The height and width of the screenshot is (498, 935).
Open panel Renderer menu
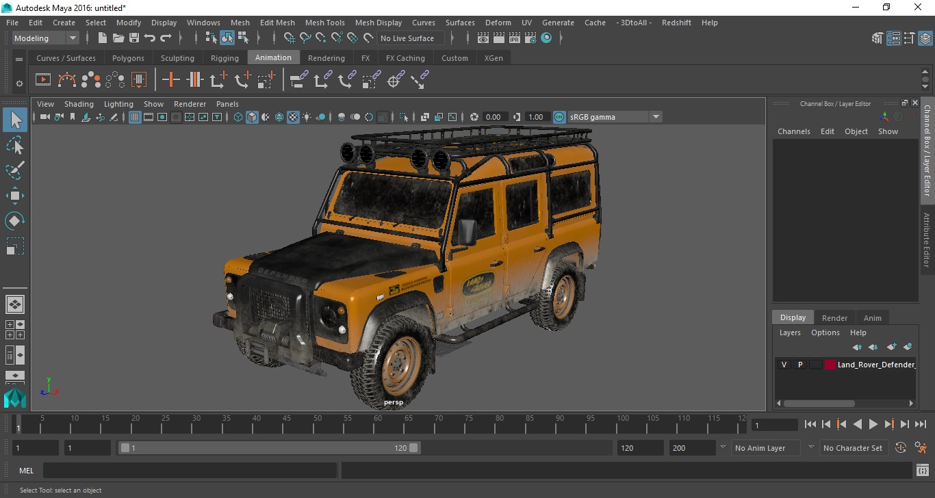(x=190, y=104)
